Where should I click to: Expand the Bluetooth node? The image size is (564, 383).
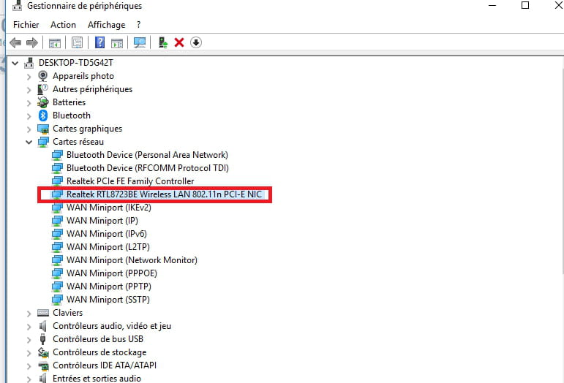coord(29,116)
